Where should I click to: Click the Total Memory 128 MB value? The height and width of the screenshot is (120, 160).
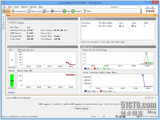(x=57, y=39)
